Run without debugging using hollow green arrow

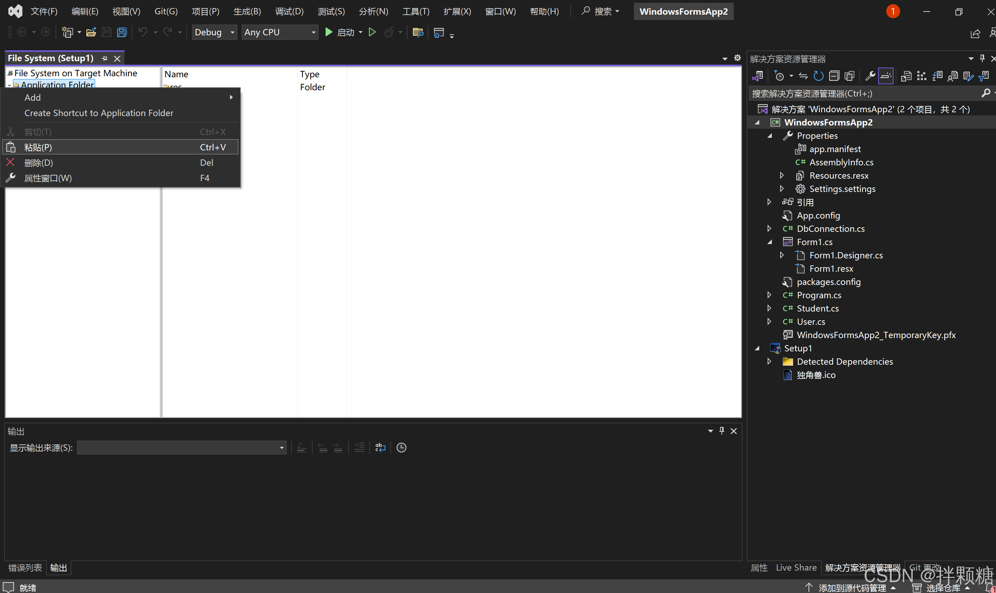click(x=372, y=32)
